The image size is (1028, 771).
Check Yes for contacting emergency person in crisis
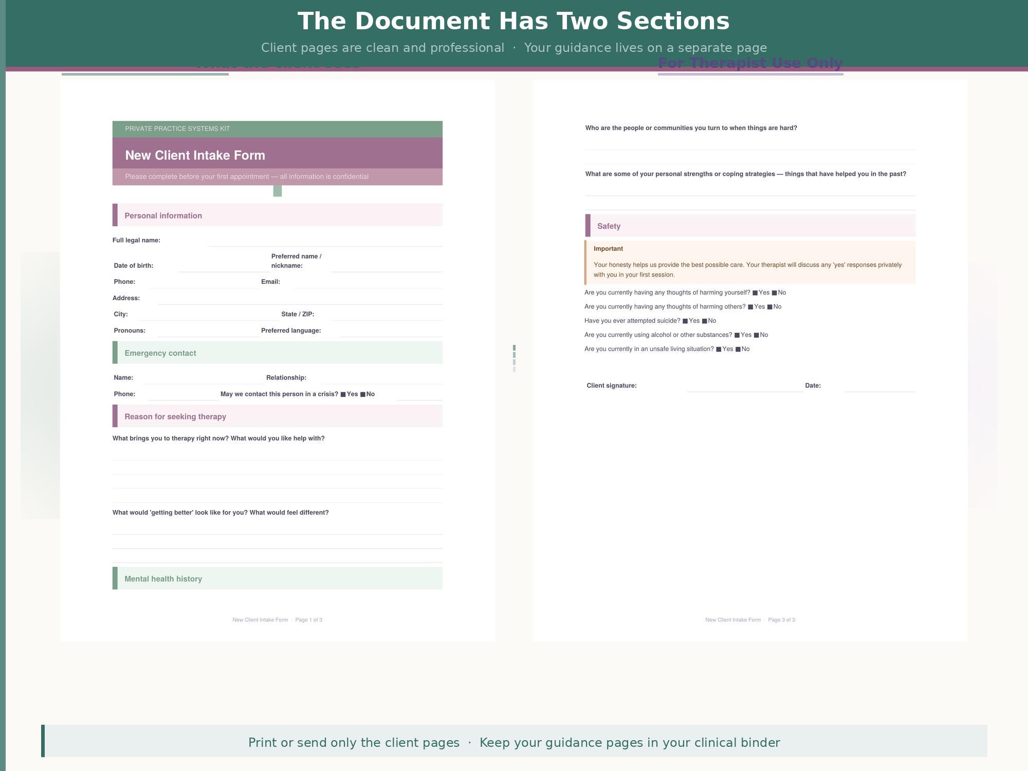(343, 395)
